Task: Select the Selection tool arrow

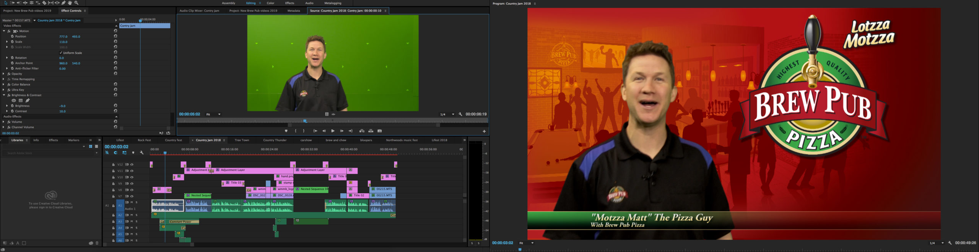Action: [x=6, y=3]
